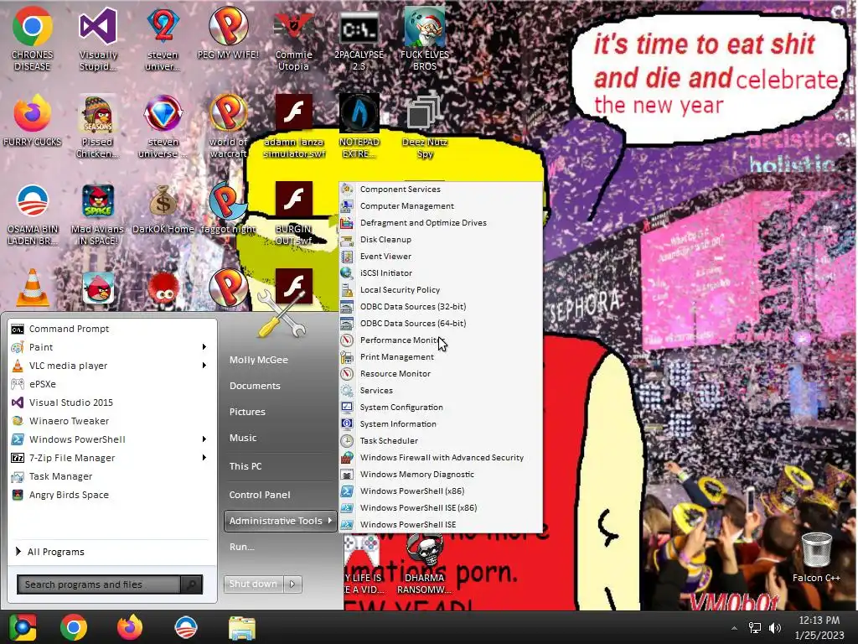Image resolution: width=858 pixels, height=644 pixels.
Task: Click the Task Scheduler clock icon
Action: (347, 441)
